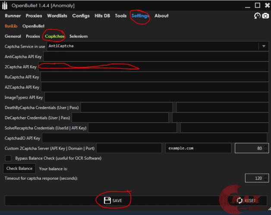Focus the AntiCaptcha API Key field

point(156,56)
